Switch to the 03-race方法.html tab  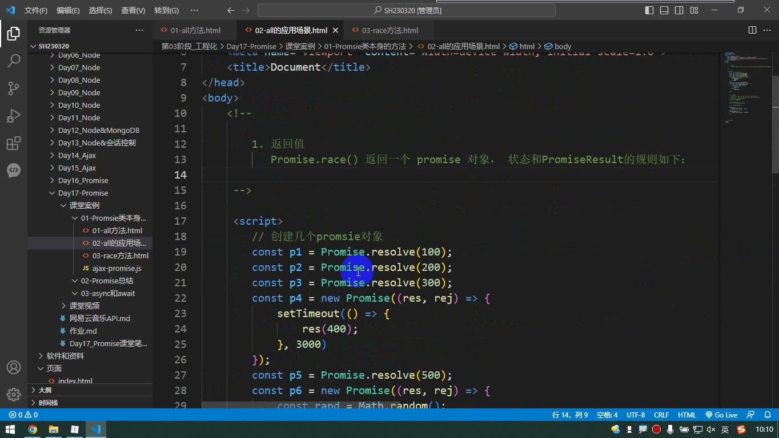tap(390, 30)
